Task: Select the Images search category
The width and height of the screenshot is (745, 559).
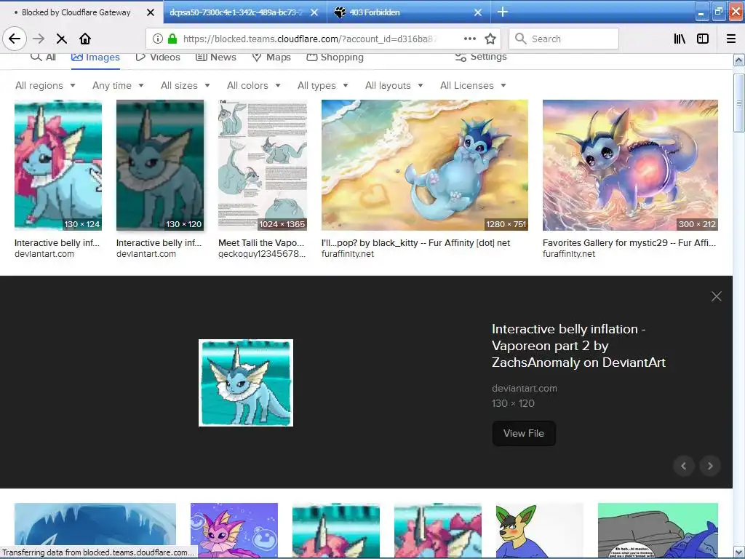Action: (x=95, y=57)
